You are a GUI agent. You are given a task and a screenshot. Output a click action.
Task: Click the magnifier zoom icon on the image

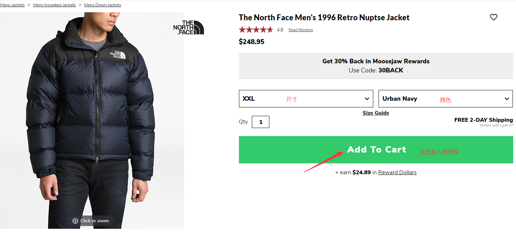[75, 221]
